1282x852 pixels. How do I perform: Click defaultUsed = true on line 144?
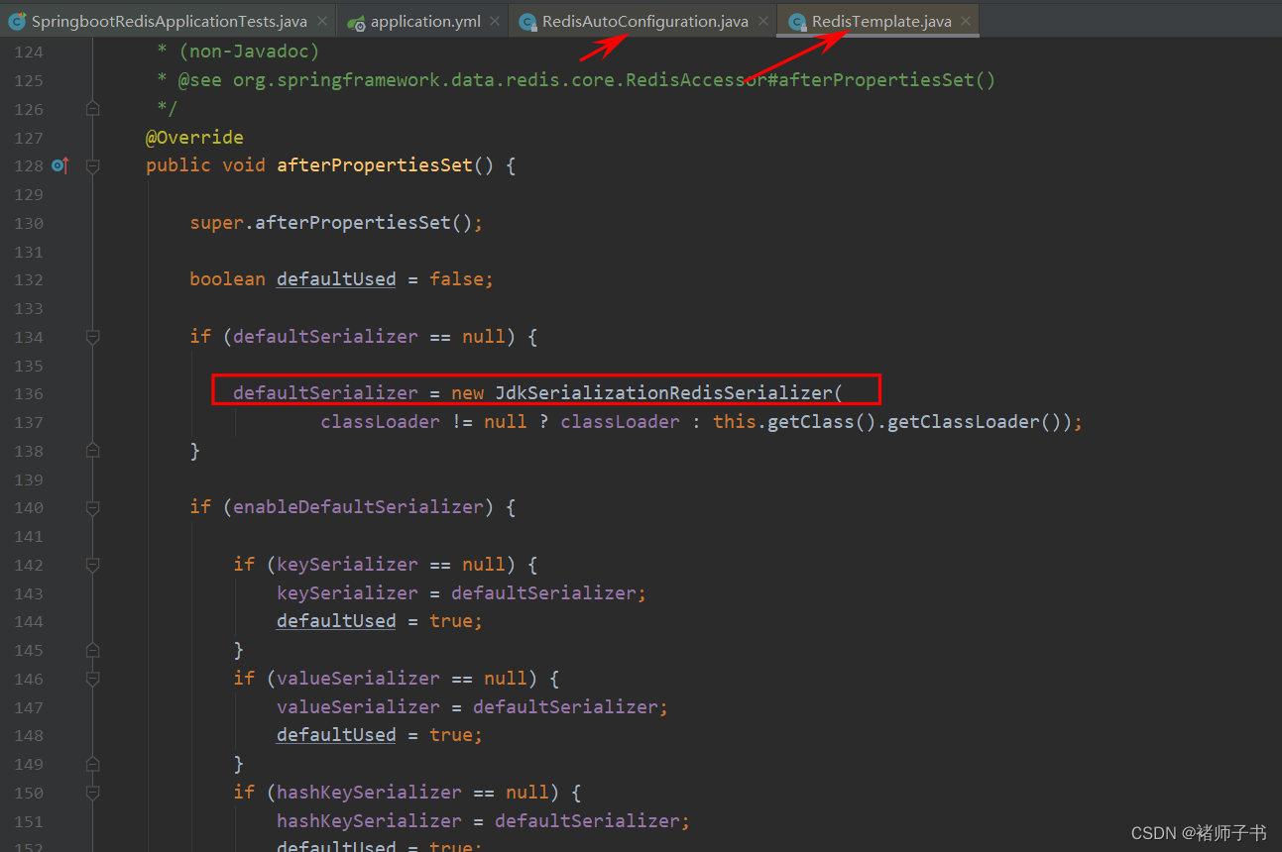click(379, 621)
